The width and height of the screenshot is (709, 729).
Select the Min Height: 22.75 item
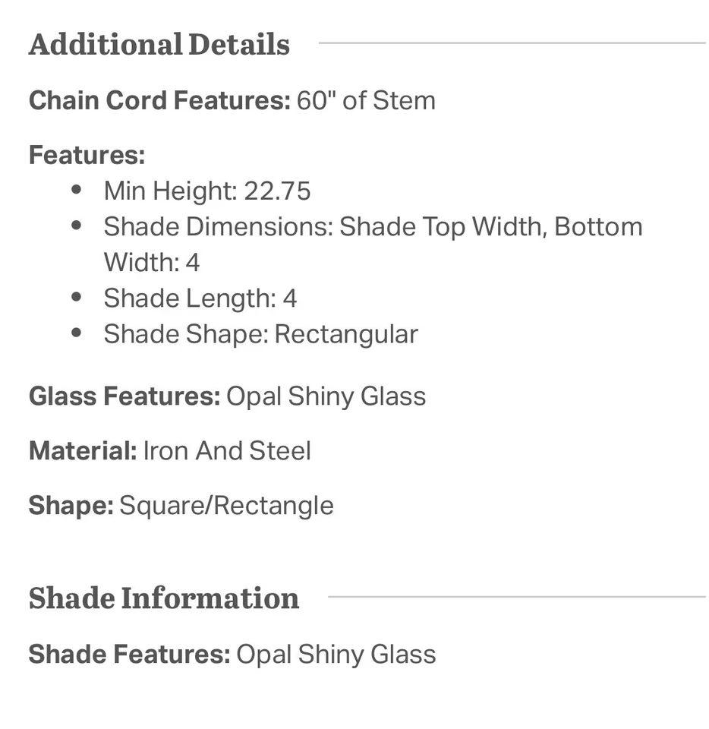(x=207, y=191)
